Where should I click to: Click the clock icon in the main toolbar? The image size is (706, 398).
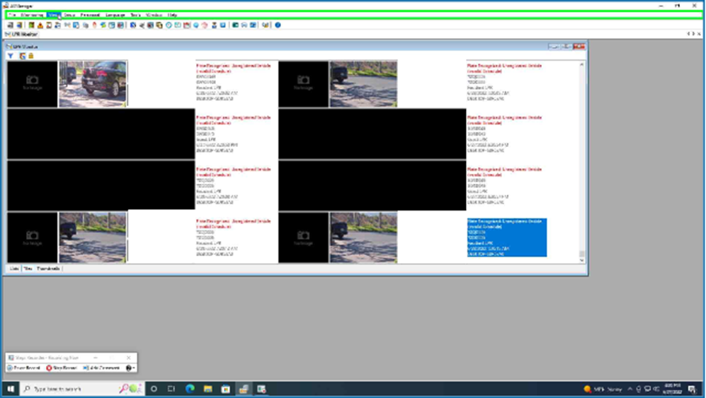(x=169, y=25)
